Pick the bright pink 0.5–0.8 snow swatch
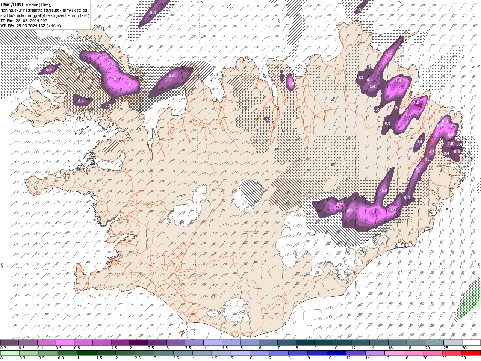The width and height of the screenshot is (481, 361). point(65,343)
